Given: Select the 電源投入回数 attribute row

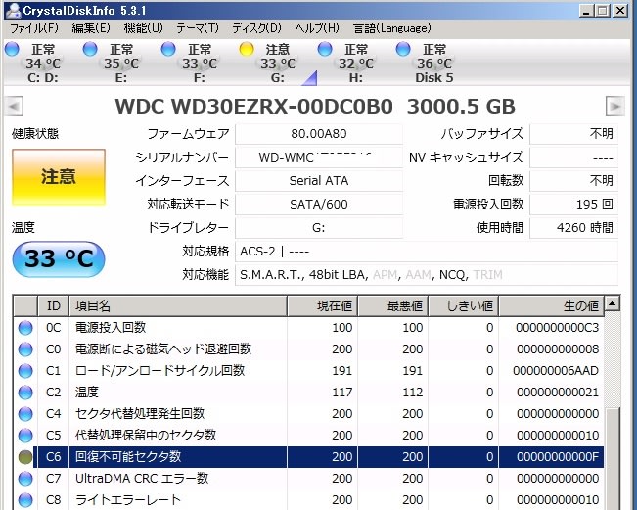Looking at the screenshot, I should 309,328.
